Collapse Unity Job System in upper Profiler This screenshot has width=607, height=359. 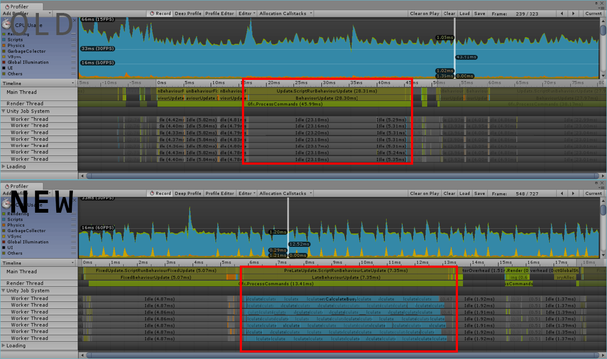3,111
